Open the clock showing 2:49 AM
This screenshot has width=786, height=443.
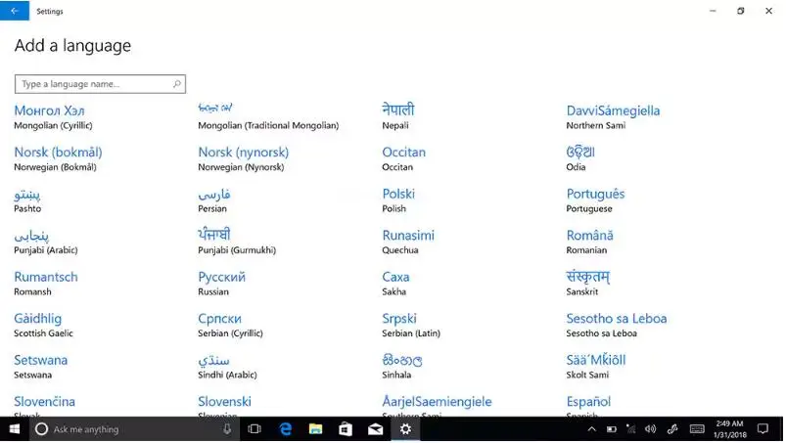730,429
